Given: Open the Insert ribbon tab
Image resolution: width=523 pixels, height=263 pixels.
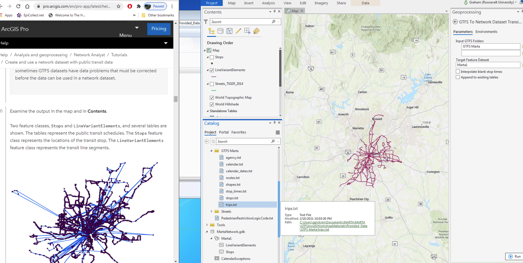Looking at the screenshot, I should pos(249,3).
